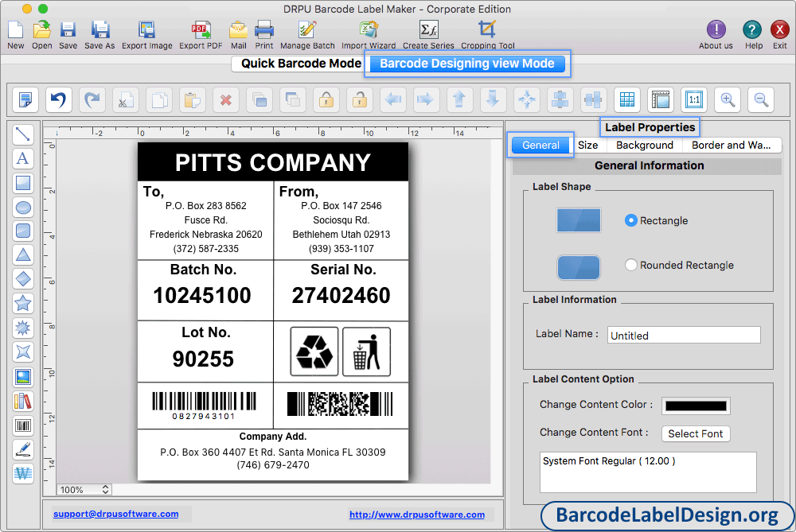Select the Line drawing tool
Image resolution: width=796 pixels, height=532 pixels.
point(23,134)
